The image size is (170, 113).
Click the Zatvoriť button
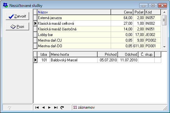click(x=17, y=16)
